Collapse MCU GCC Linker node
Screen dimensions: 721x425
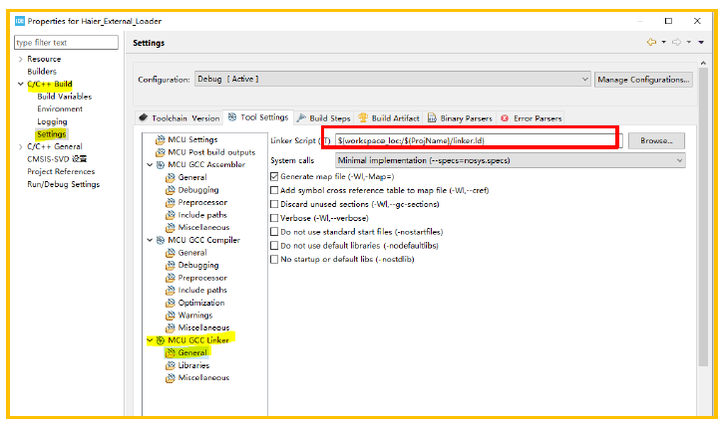click(x=150, y=340)
